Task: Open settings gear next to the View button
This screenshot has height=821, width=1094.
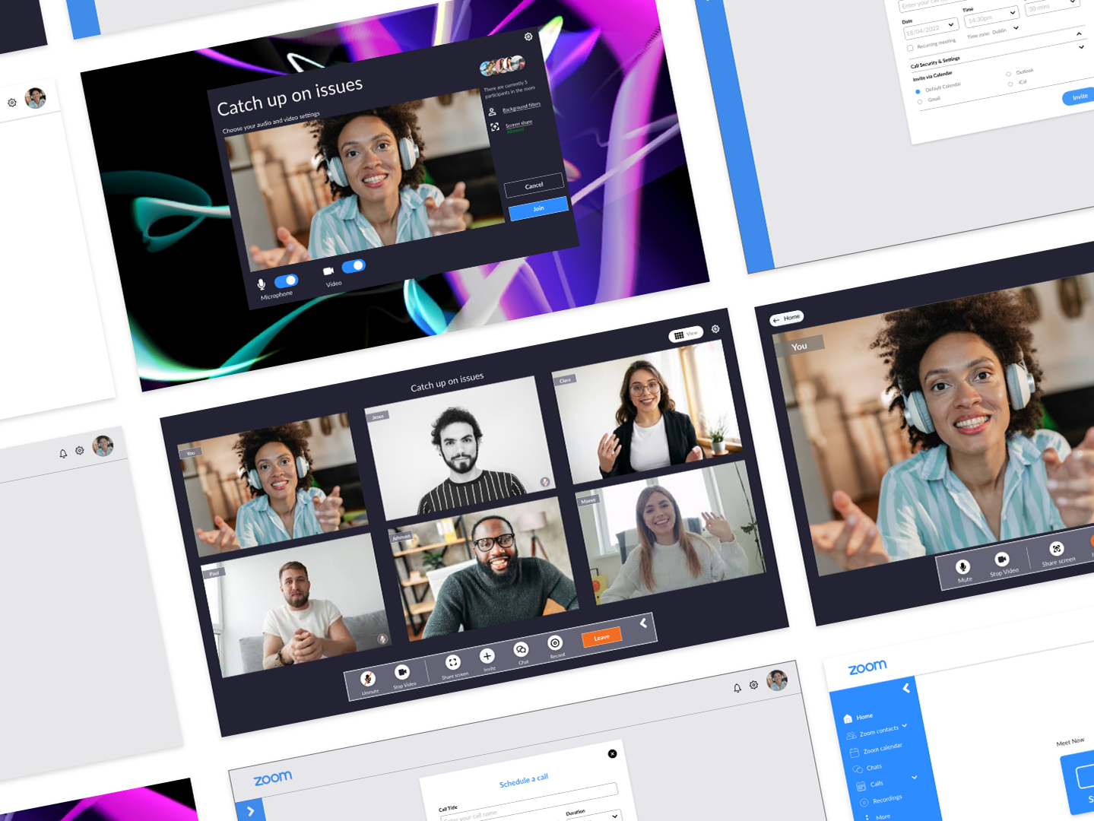Action: pos(715,329)
